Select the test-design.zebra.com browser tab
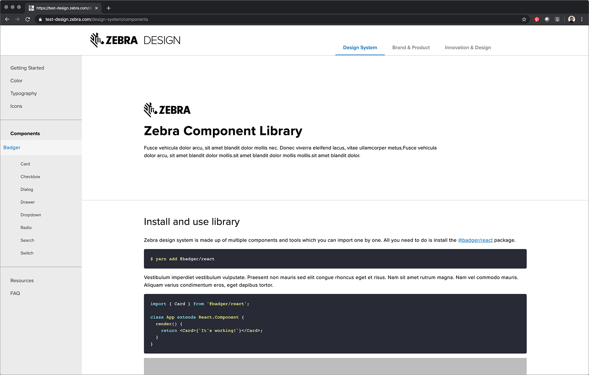 click(63, 8)
